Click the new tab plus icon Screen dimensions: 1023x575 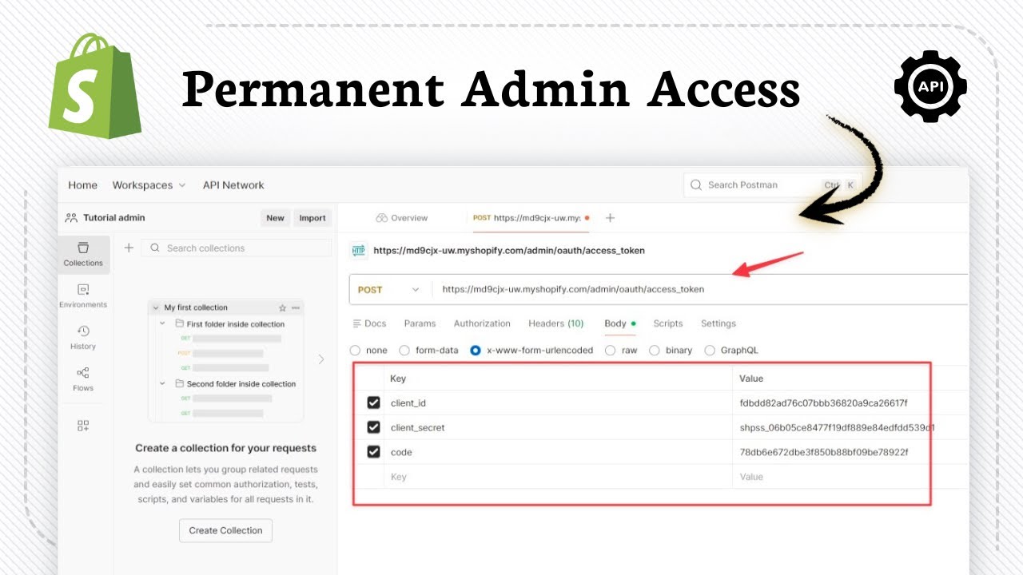[x=610, y=218]
